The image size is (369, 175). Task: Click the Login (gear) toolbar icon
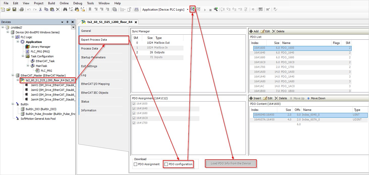(192, 9)
